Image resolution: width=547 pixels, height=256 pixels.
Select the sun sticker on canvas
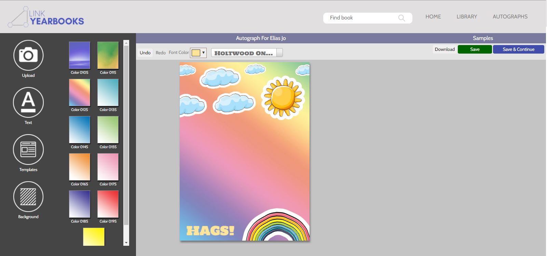point(283,98)
